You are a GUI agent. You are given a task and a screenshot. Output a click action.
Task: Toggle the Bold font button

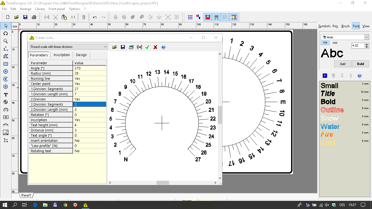coord(360,64)
